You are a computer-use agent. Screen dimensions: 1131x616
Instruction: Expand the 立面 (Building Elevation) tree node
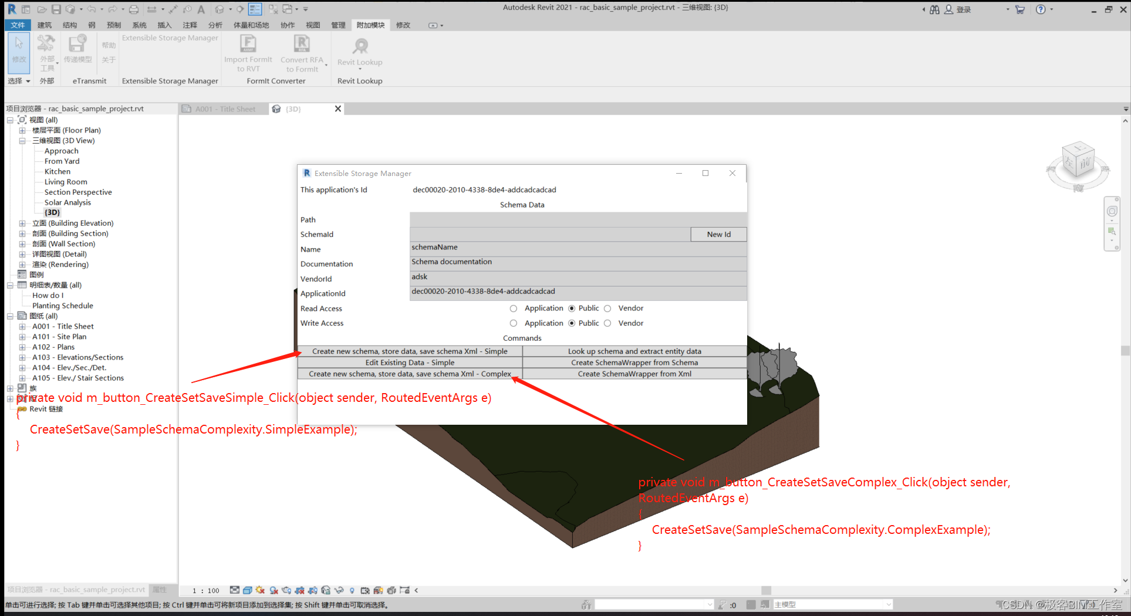[22, 223]
